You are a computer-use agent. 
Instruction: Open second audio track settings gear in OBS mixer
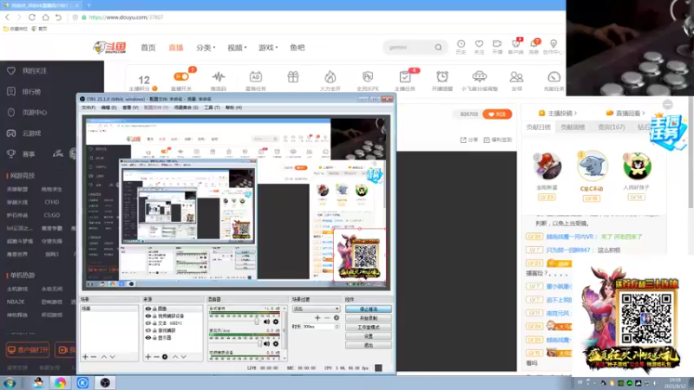[276, 343]
